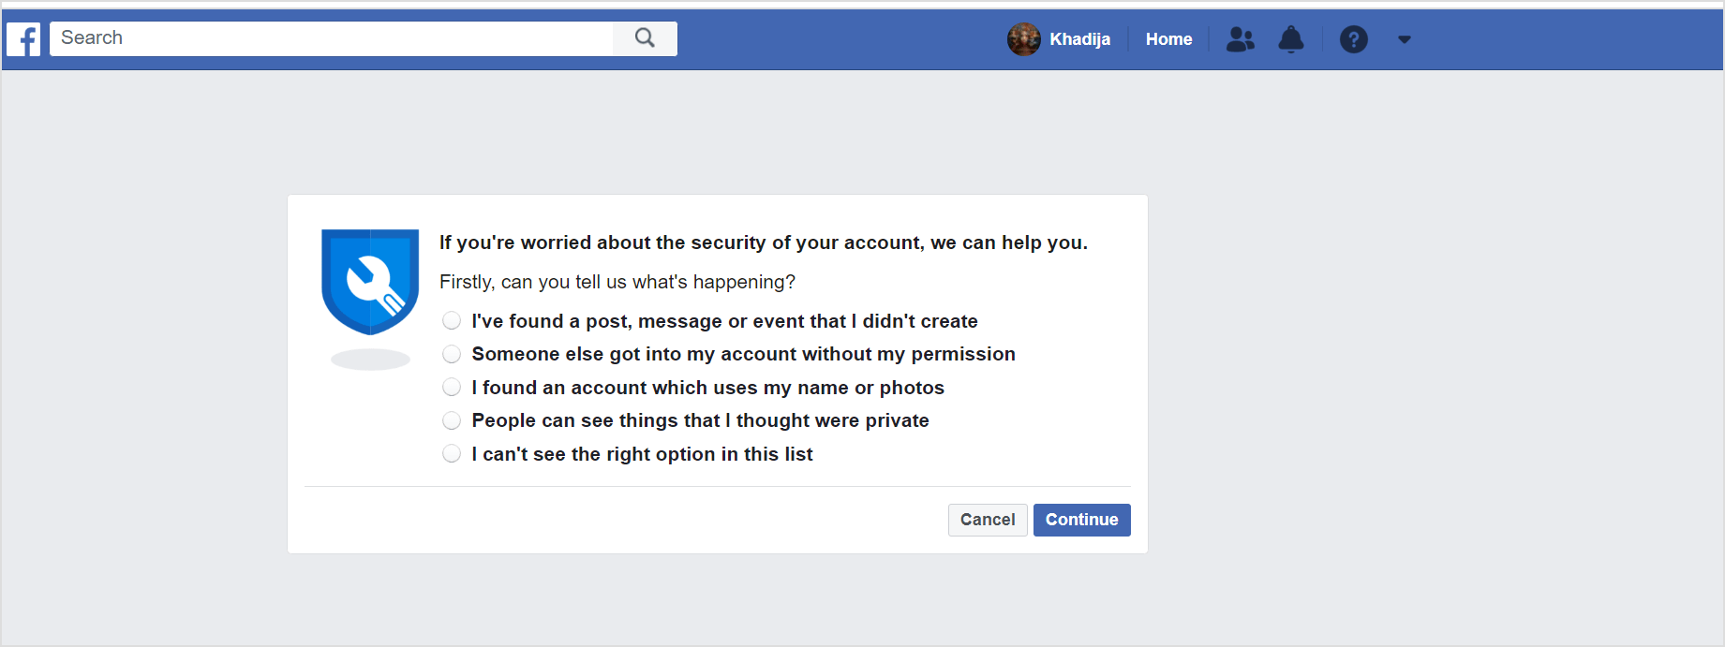Click the profile name Khadija

point(1080,38)
